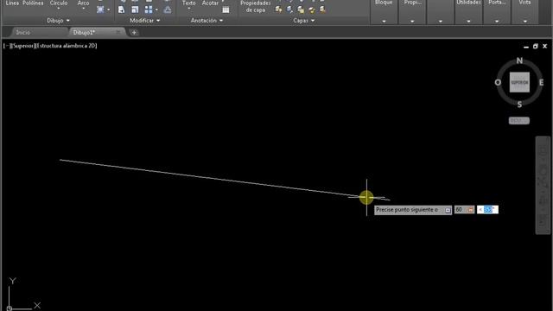This screenshot has width=553, height=311.
Task: Open the Círculo tool dropdown
Action: pos(59,9)
